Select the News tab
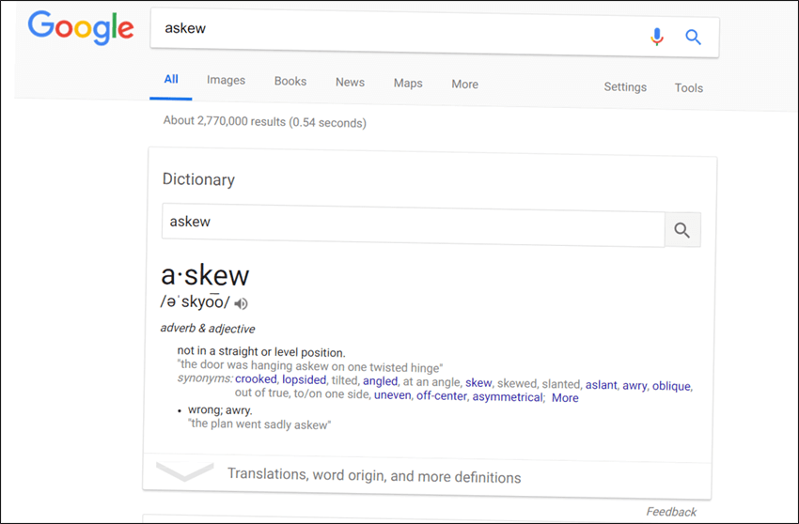This screenshot has width=799, height=524. 350,82
